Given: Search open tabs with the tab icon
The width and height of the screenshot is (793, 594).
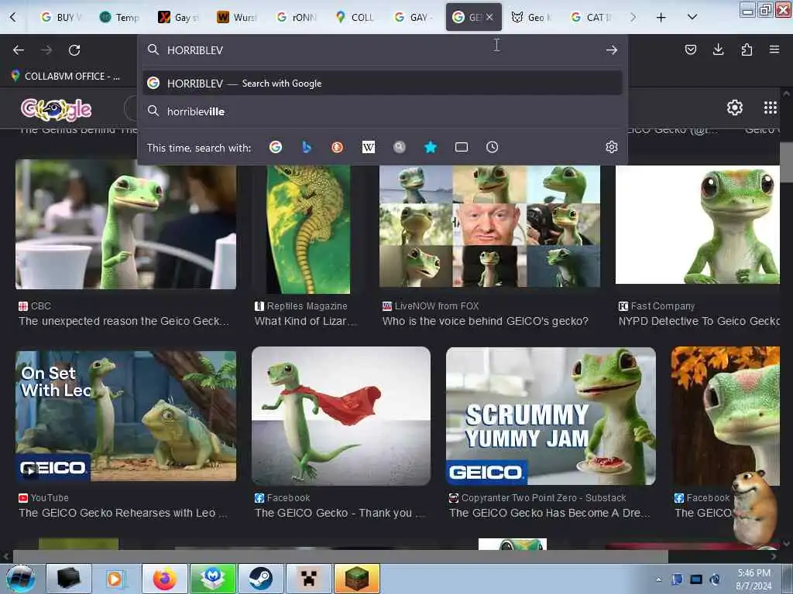Looking at the screenshot, I should (x=462, y=147).
